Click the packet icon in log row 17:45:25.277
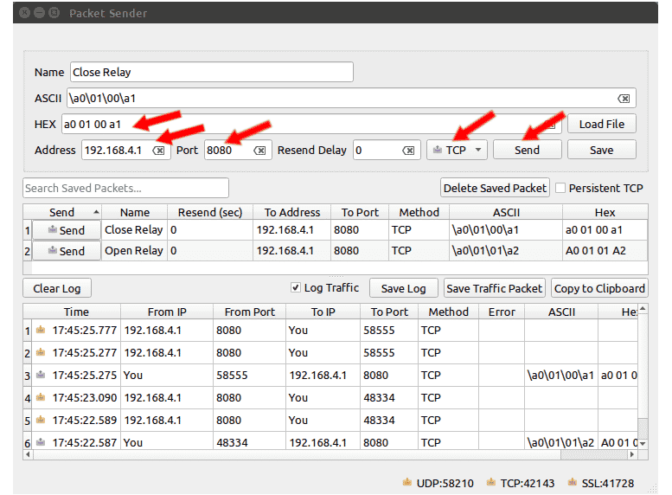 click(x=41, y=352)
